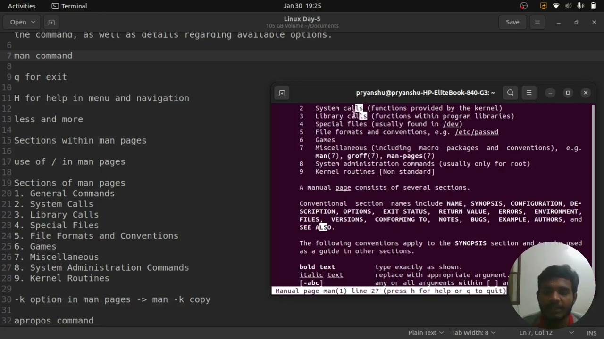Click the Open button in text editor
This screenshot has width=604, height=339.
click(18, 22)
